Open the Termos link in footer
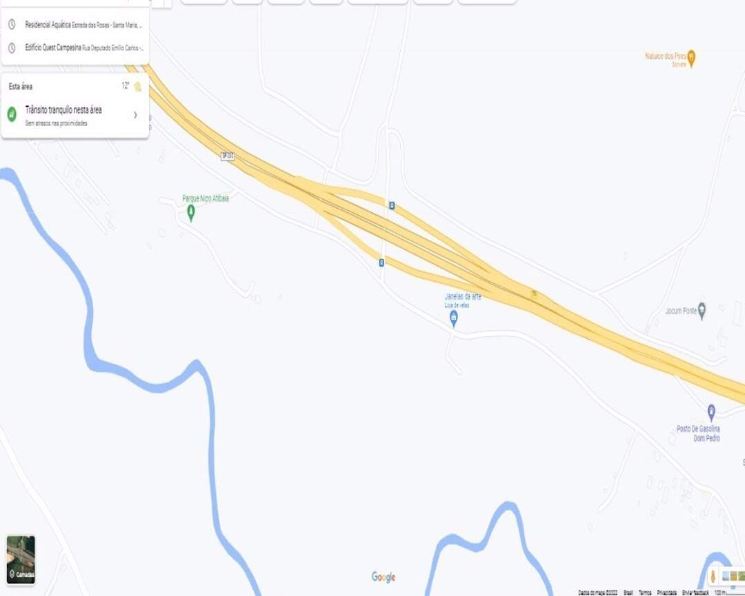The image size is (745, 596). [x=645, y=592]
